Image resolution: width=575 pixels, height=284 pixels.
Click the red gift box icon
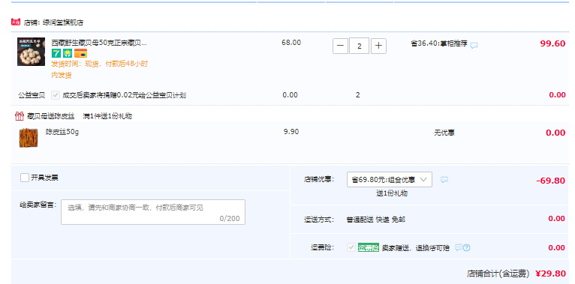[19, 116]
